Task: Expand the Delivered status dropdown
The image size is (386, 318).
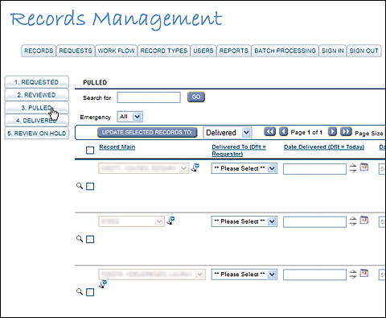Action: tap(228, 133)
